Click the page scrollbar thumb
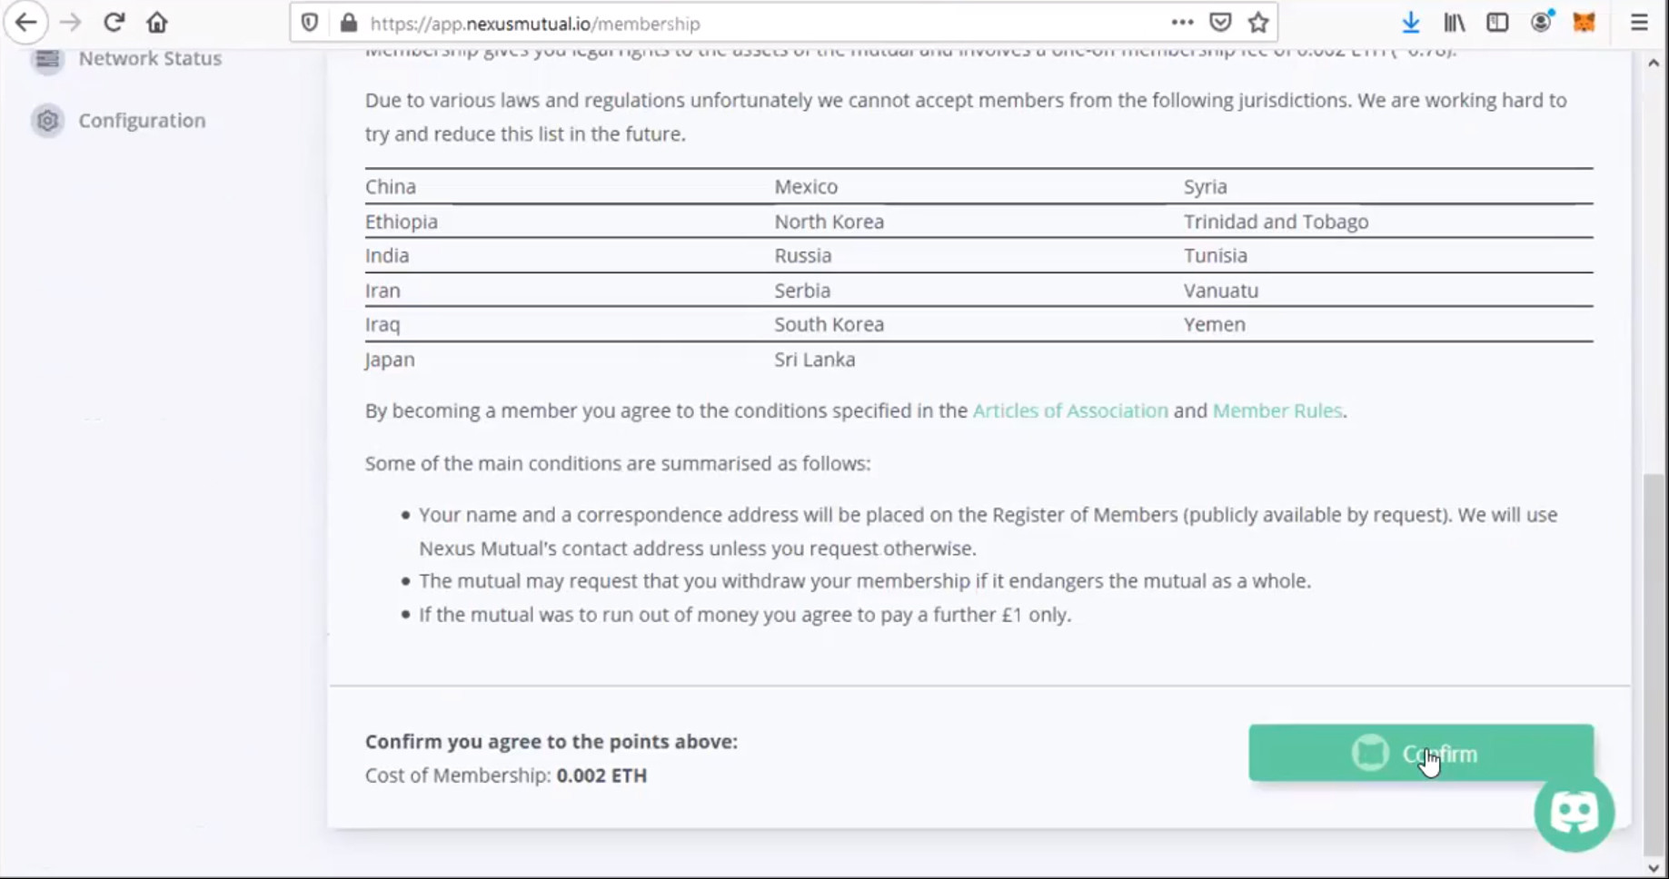The height and width of the screenshot is (879, 1669). tap(1654, 663)
